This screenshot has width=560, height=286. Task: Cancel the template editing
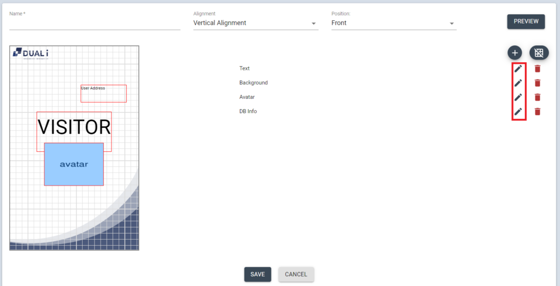pos(296,275)
